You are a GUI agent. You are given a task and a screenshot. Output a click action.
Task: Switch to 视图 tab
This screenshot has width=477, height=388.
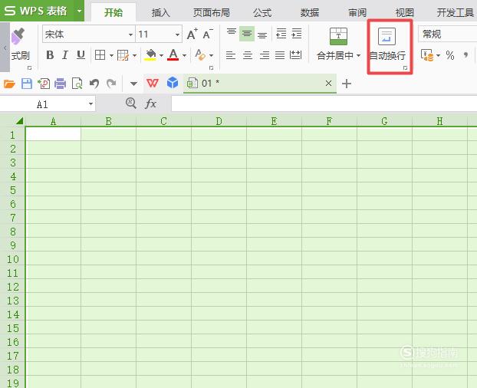tap(404, 13)
